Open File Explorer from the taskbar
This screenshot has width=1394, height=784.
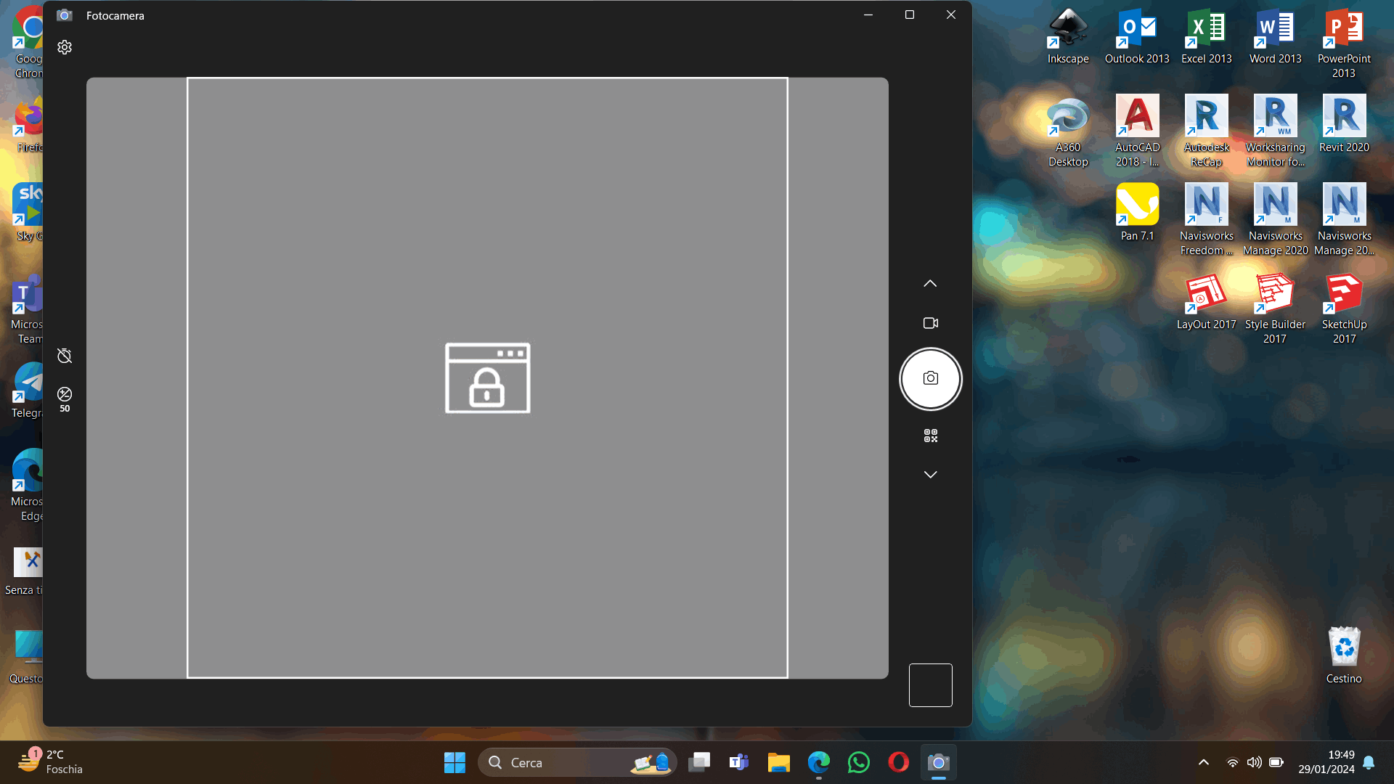[x=778, y=762]
